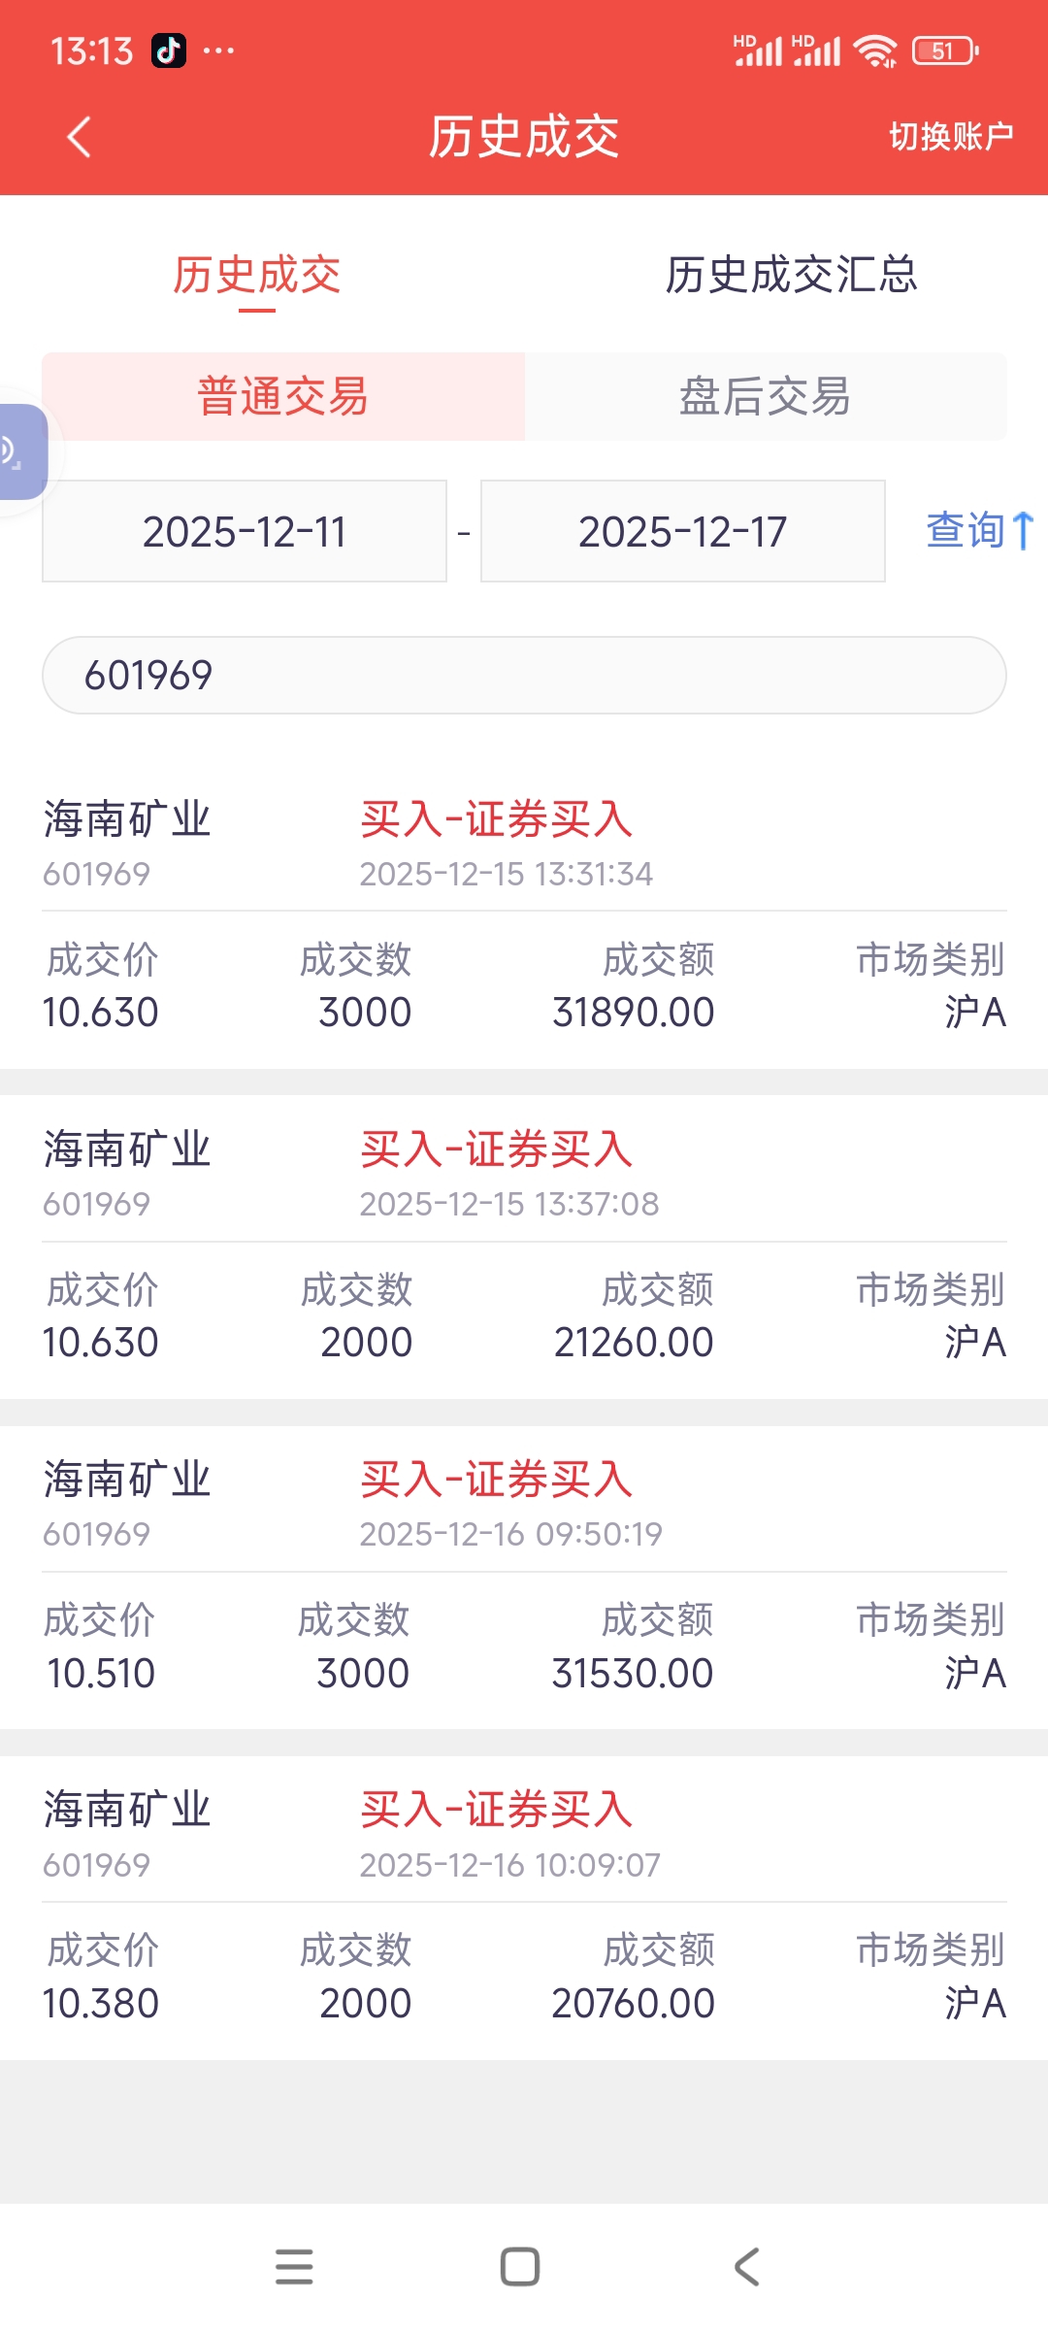Tap the back arrow in header
This screenshot has height=2330, width=1048.
(80, 137)
